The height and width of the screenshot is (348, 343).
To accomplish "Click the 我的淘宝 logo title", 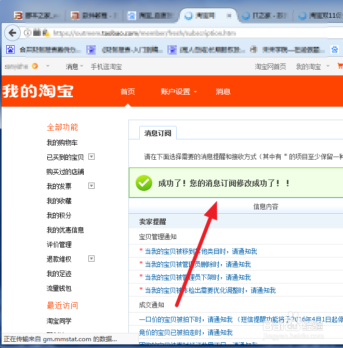I will point(38,91).
